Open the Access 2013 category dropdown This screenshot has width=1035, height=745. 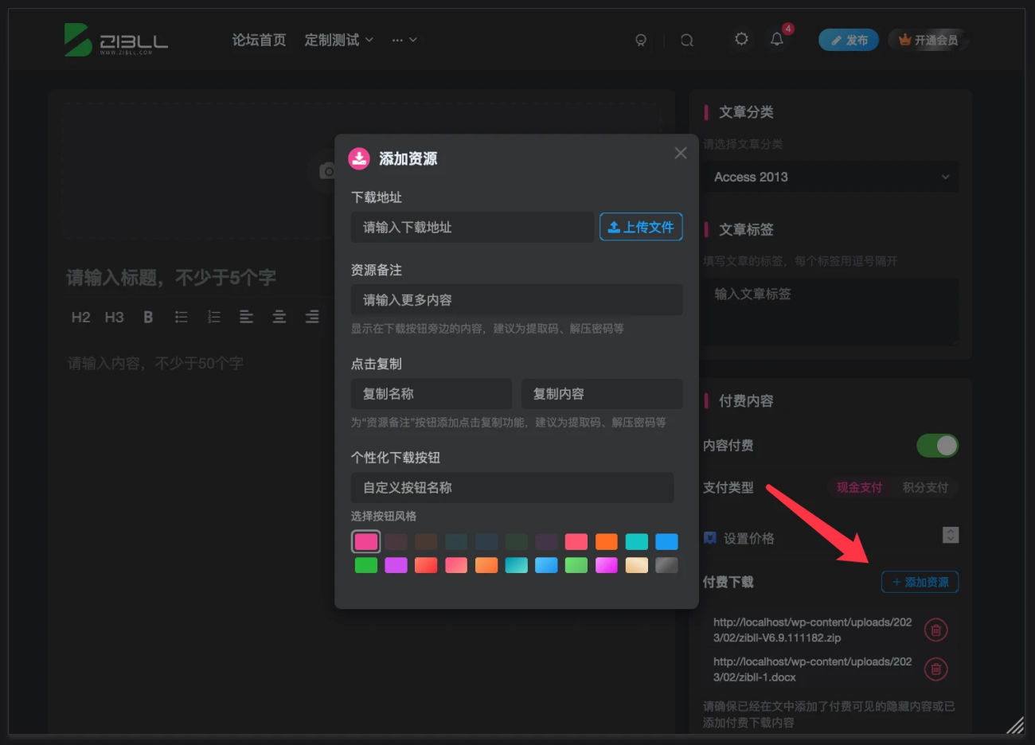[830, 177]
